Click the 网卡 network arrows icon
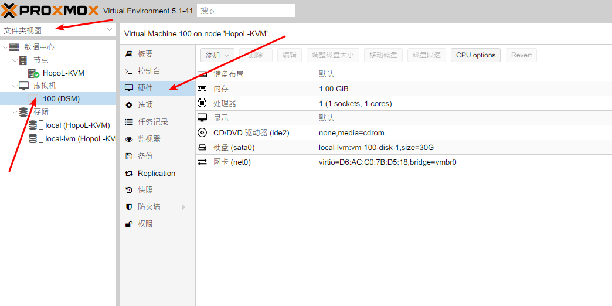Image resolution: width=612 pixels, height=306 pixels. click(202, 162)
